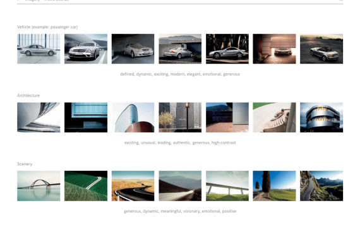This screenshot has width=360, height=227.
Task: Select the light trails on mountain road thumbnail
Action: point(180,186)
